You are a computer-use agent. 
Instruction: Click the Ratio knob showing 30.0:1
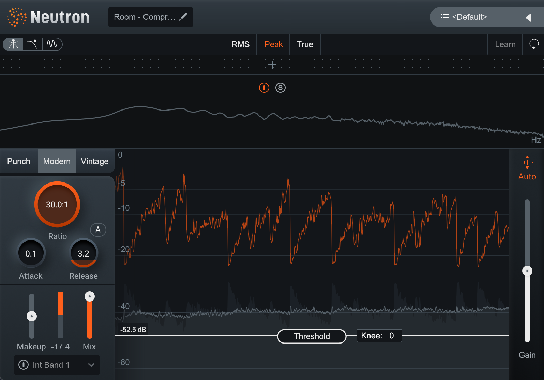57,204
